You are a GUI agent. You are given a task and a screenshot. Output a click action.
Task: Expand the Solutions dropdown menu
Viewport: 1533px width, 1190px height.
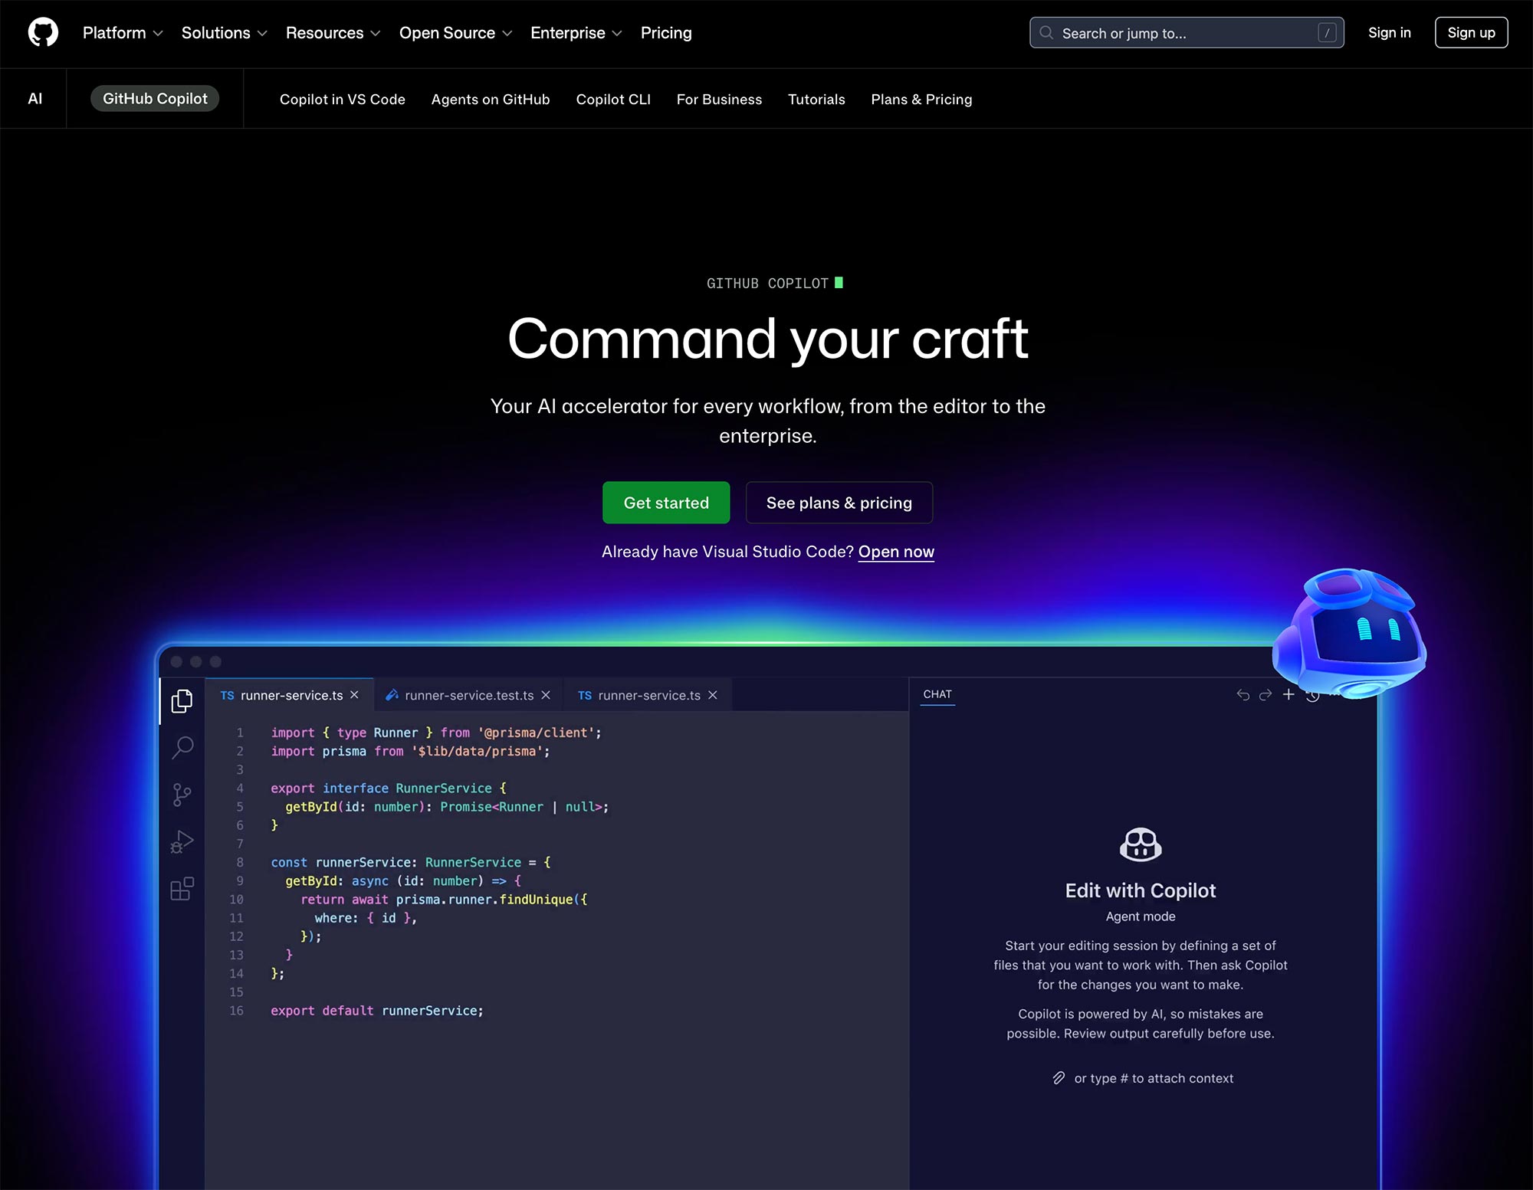pyautogui.click(x=225, y=33)
